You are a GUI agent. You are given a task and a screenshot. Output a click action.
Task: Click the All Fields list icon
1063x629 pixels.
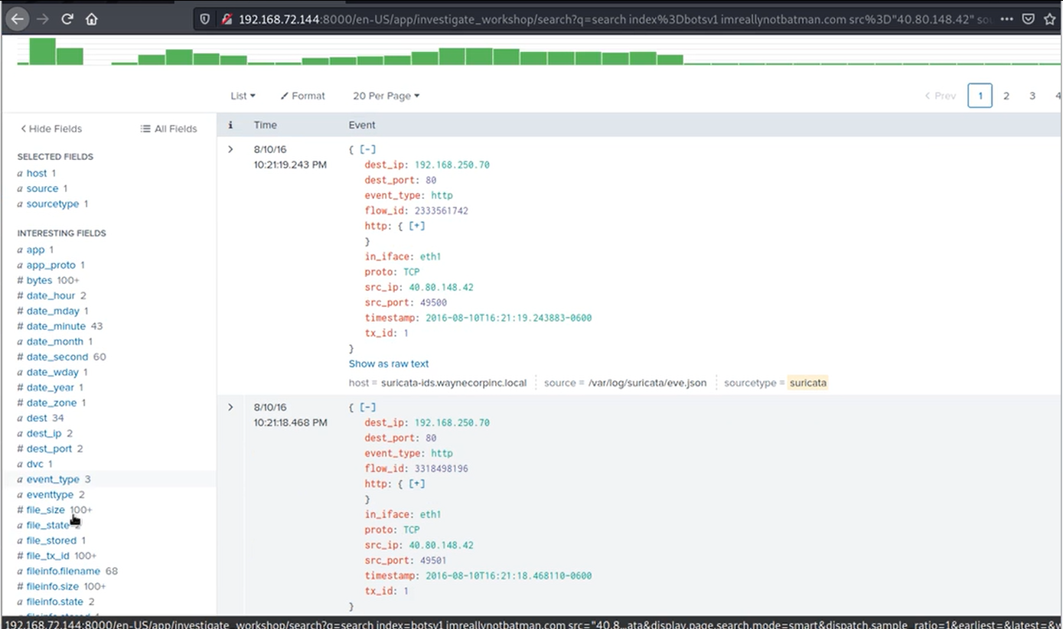pos(145,129)
